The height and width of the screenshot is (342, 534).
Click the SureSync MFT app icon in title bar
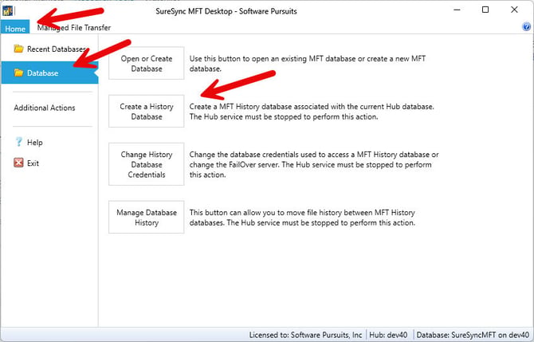7,11
